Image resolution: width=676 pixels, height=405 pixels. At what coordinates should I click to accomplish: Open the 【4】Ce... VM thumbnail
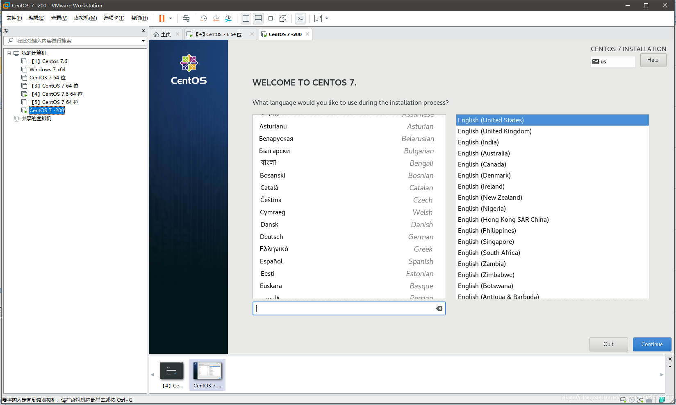172,375
